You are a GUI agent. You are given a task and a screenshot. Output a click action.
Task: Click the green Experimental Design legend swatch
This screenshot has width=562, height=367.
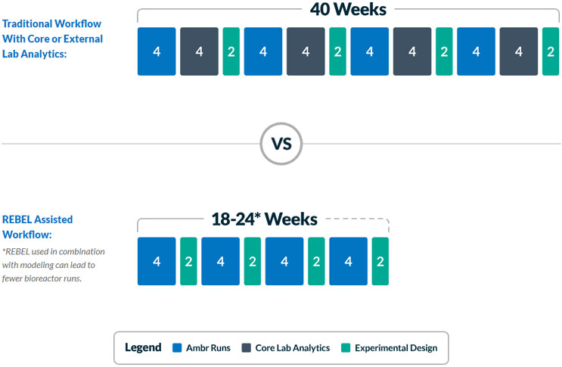pyautogui.click(x=348, y=348)
